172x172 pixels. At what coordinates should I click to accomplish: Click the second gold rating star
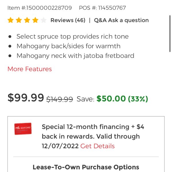pos(19,20)
